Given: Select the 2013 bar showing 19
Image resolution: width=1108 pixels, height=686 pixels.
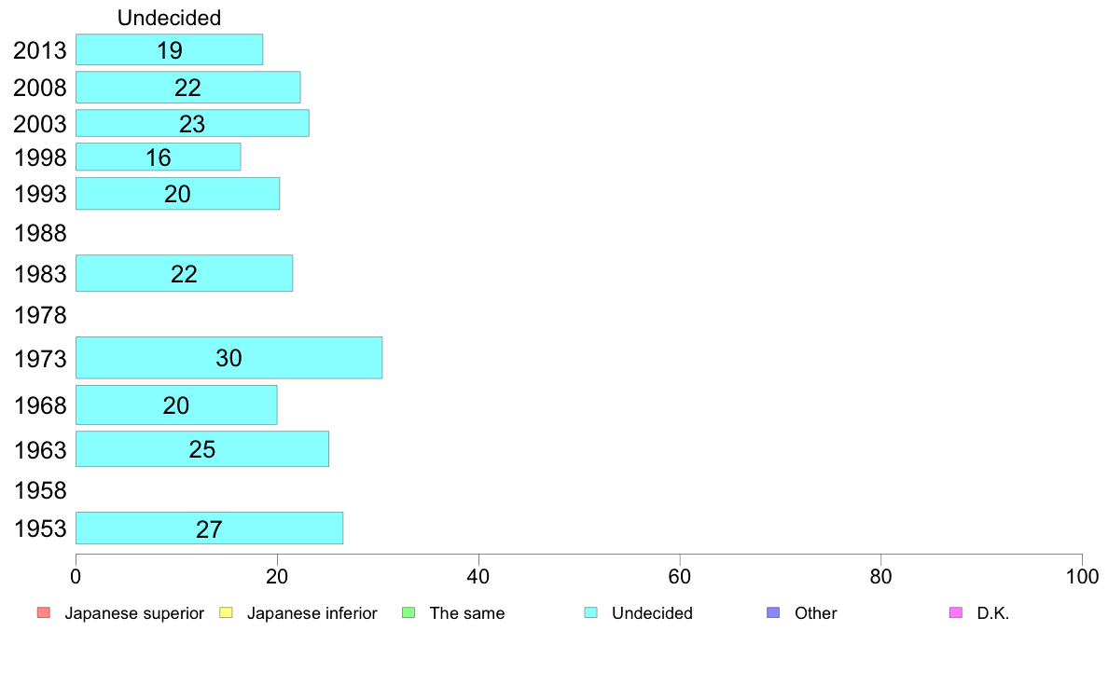Looking at the screenshot, I should point(170,49).
